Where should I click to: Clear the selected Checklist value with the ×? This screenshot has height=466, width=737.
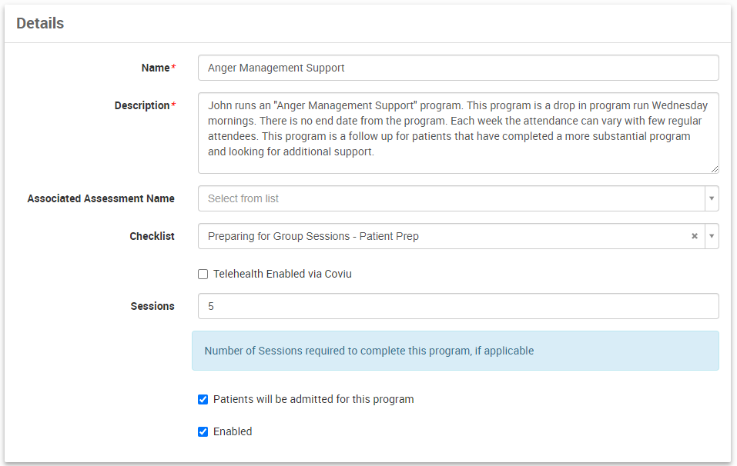point(694,236)
